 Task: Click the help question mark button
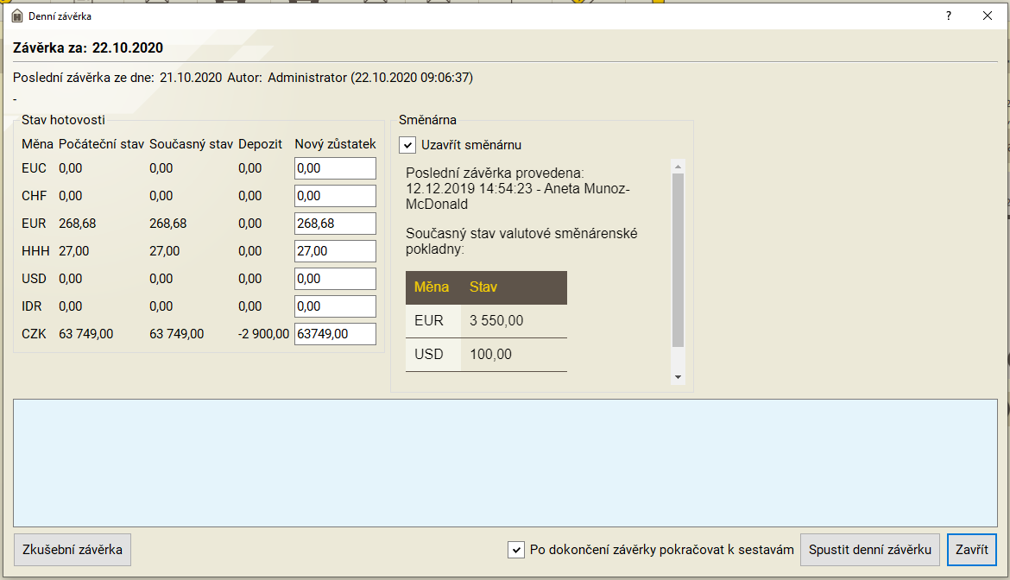(949, 16)
